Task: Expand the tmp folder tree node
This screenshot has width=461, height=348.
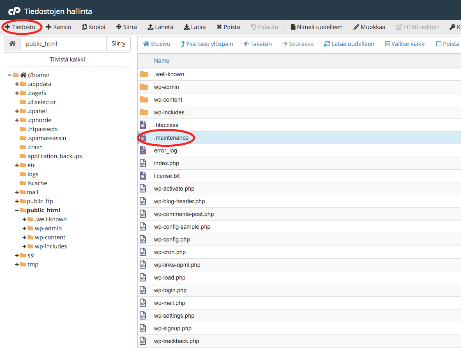Action: 17,265
